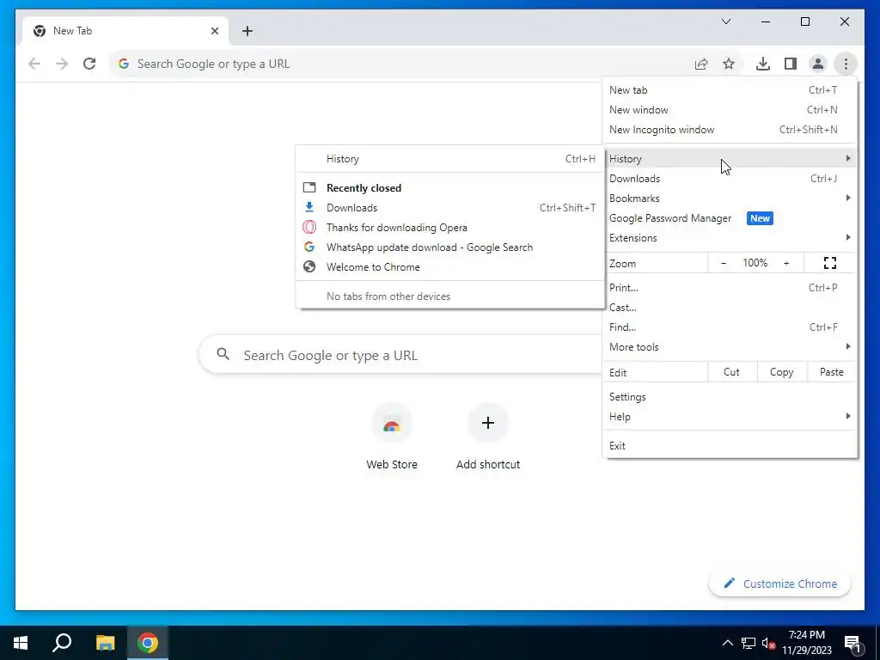Choose New tab from menu

tap(730, 89)
